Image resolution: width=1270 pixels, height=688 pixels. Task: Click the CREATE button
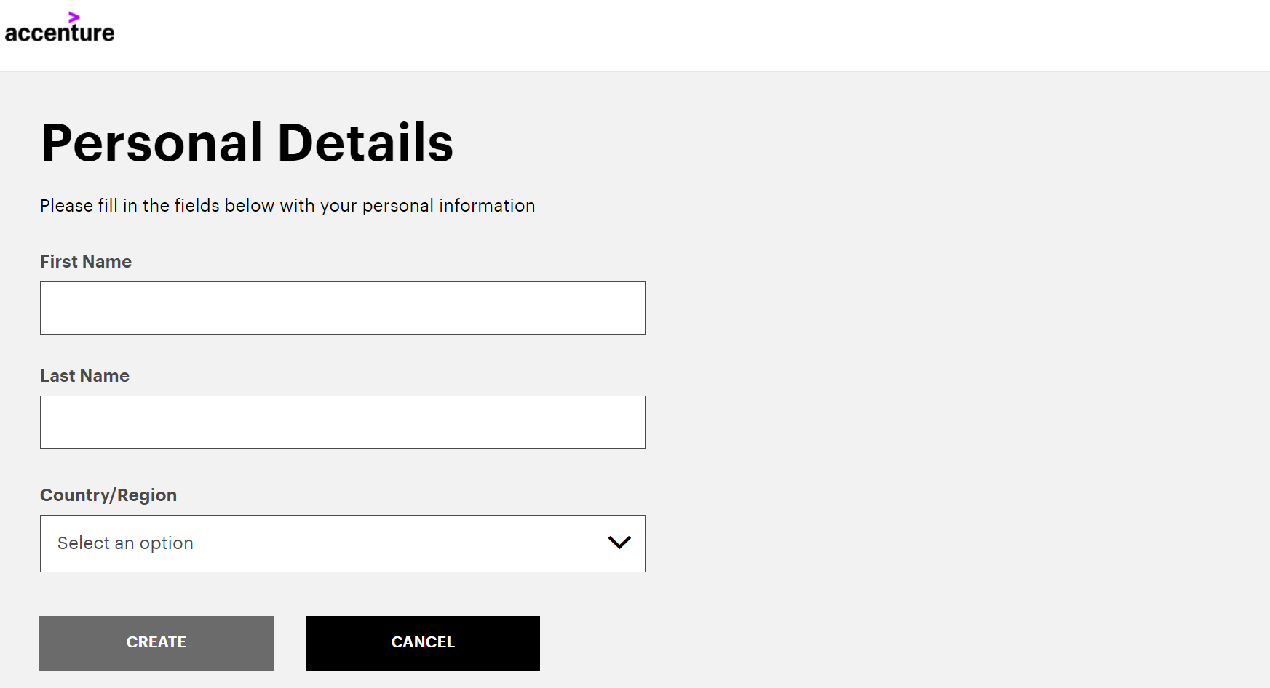point(156,643)
